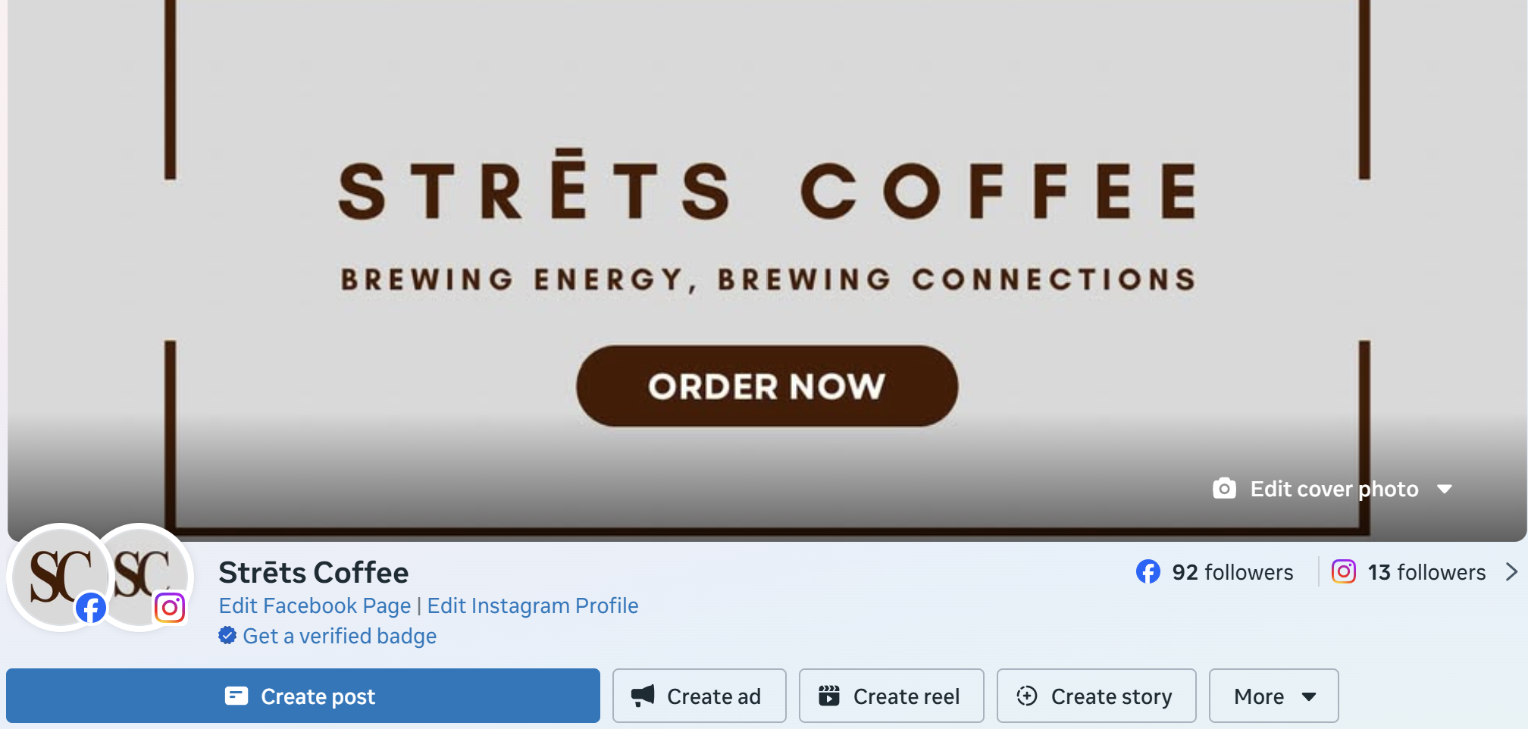Viewport: 1528px width, 729px height.
Task: Click the Instagram logo next to 13 followers
Action: (1344, 571)
